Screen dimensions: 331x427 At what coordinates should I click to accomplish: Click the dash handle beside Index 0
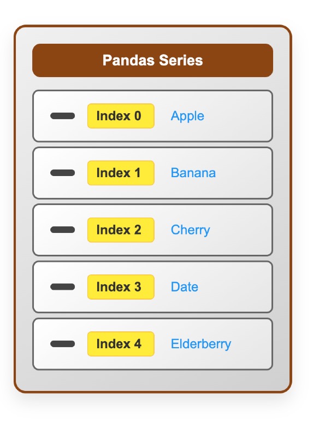coord(62,116)
